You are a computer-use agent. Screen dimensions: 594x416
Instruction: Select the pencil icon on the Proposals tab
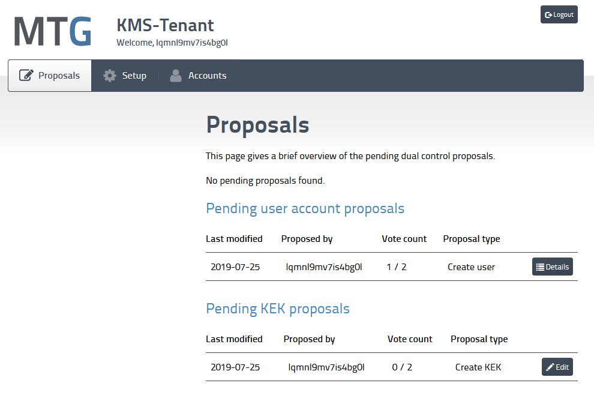coord(26,75)
